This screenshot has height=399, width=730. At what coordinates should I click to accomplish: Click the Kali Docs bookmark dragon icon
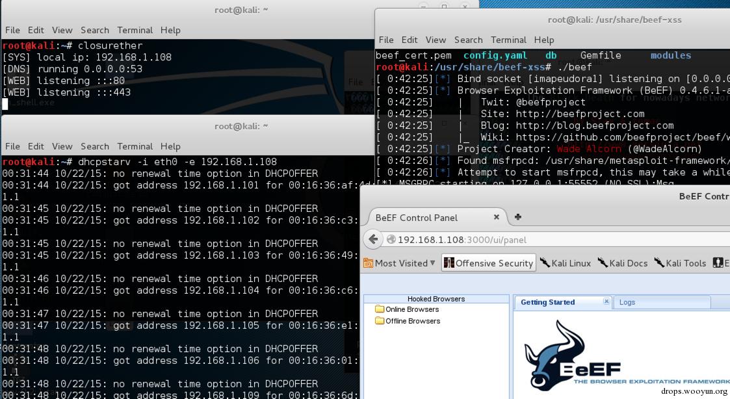603,263
